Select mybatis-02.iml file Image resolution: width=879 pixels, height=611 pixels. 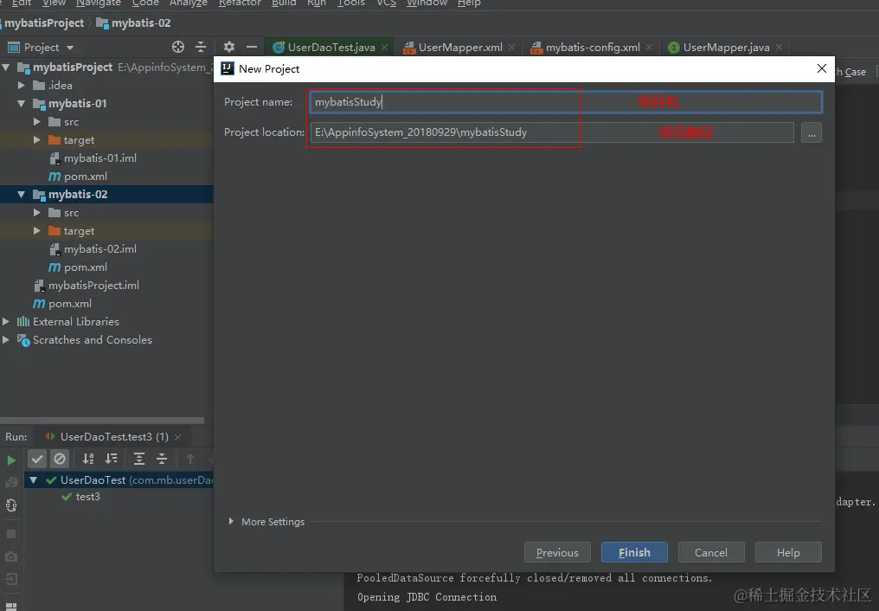click(x=99, y=249)
